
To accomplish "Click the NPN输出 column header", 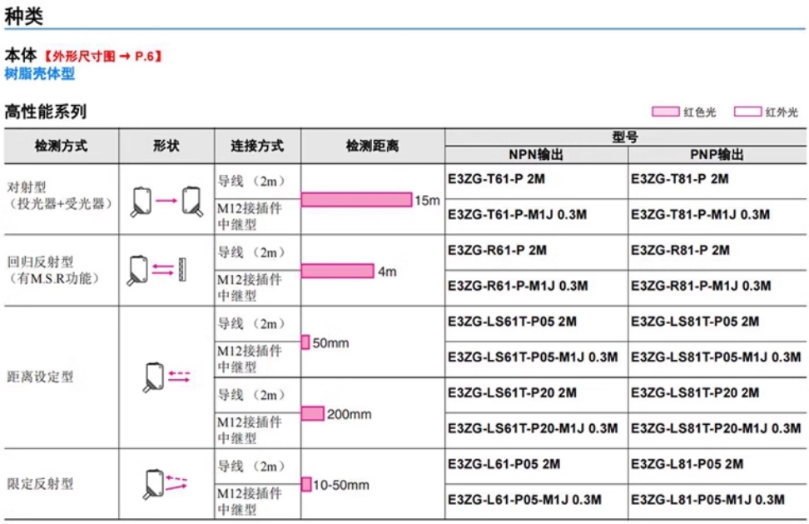I will coord(536,154).
